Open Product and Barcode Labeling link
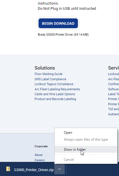Screen dimensions: 119x176 55,99
